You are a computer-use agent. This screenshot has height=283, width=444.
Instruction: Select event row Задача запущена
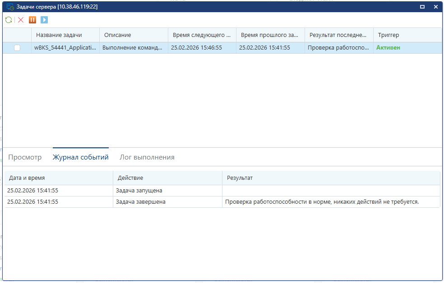point(222,191)
